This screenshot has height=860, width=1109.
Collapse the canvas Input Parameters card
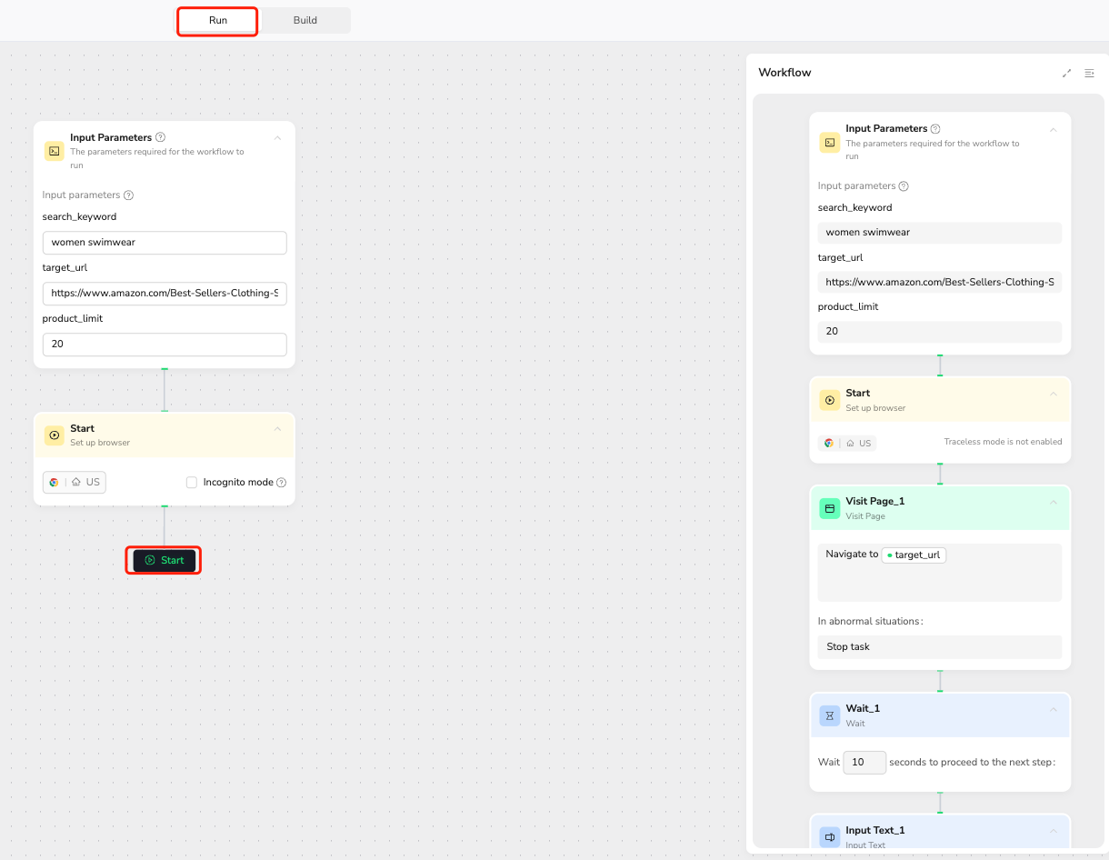(277, 138)
